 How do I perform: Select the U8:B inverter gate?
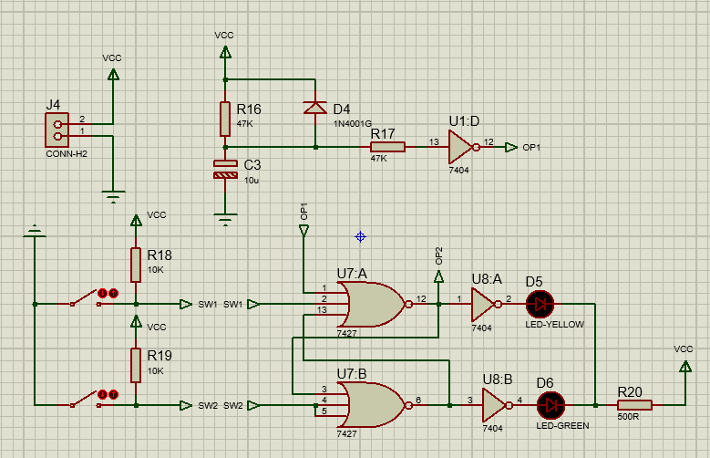[x=497, y=405]
